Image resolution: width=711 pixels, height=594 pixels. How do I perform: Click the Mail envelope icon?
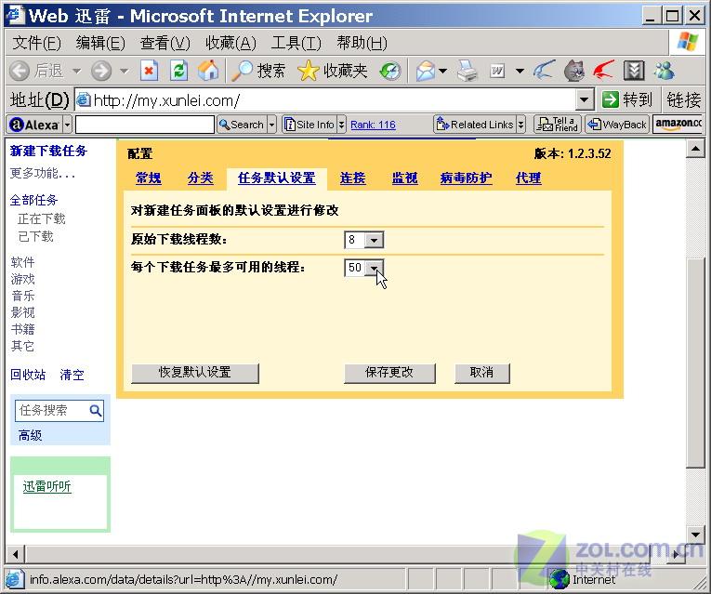[426, 71]
